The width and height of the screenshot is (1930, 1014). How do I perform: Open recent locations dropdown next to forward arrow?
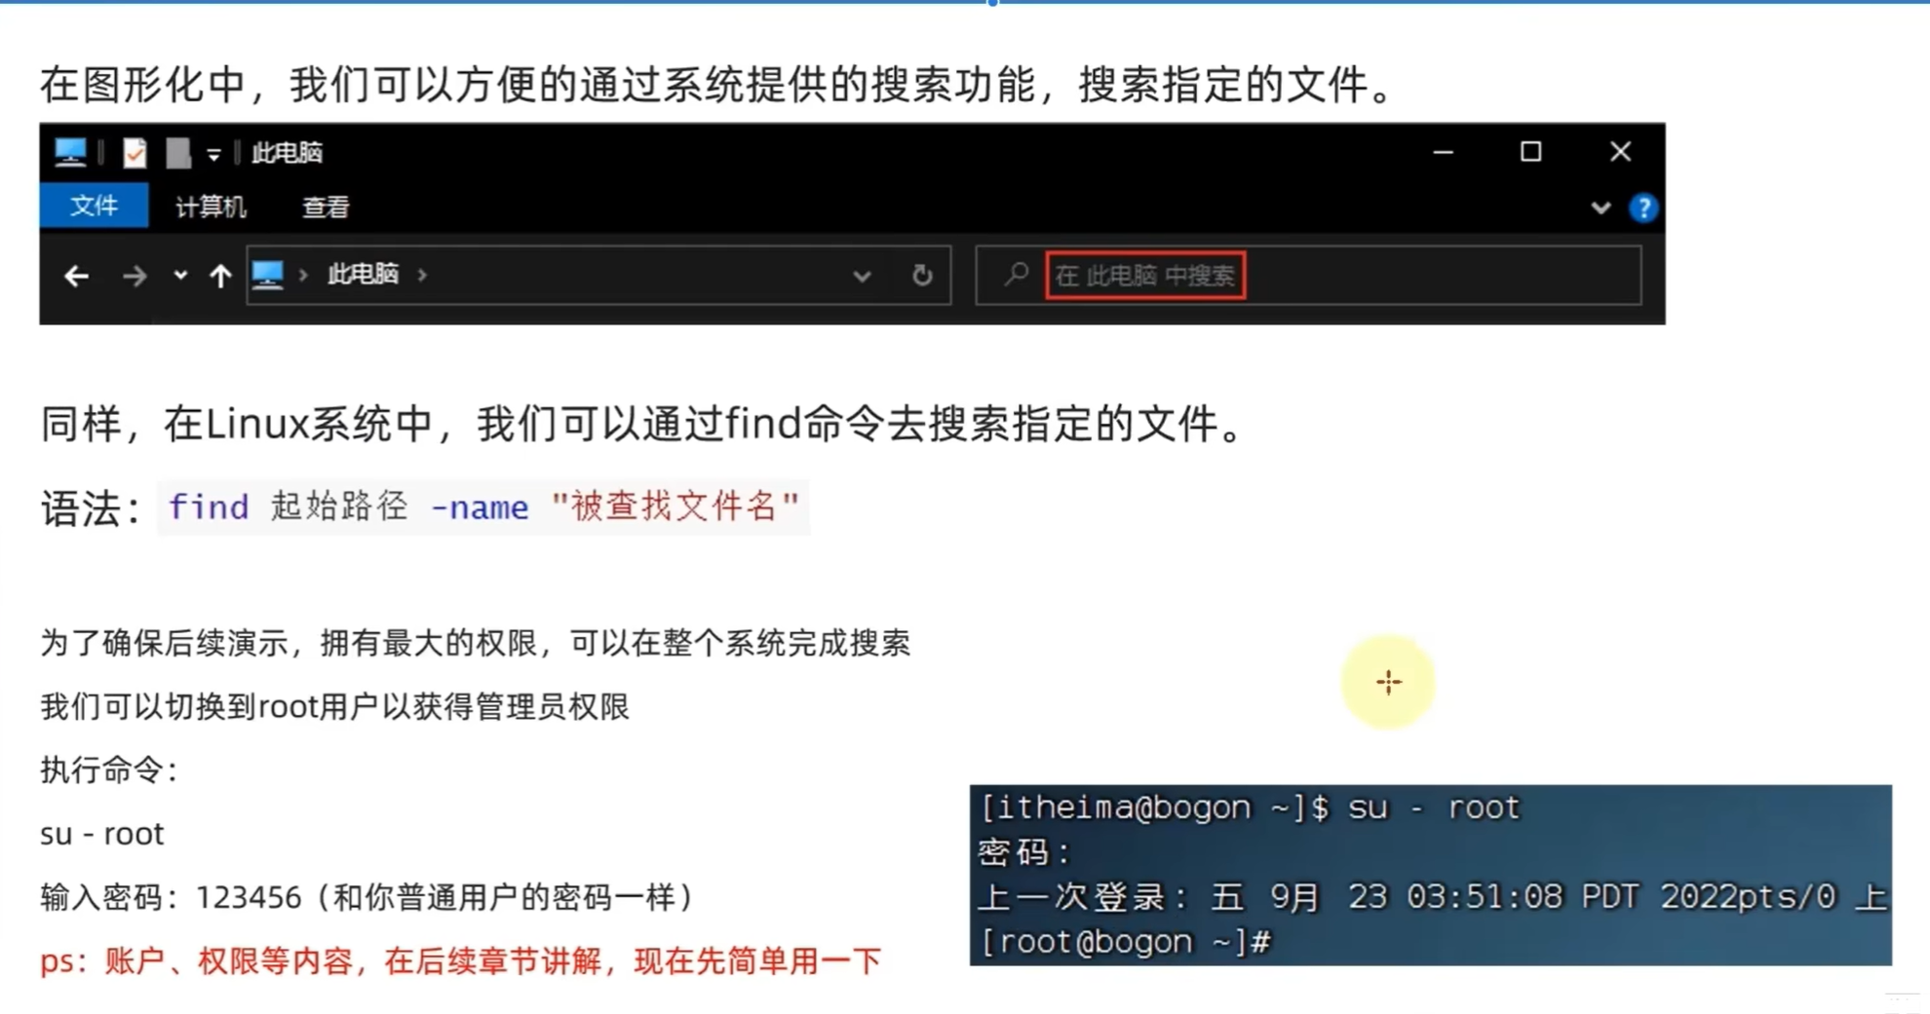coord(180,276)
